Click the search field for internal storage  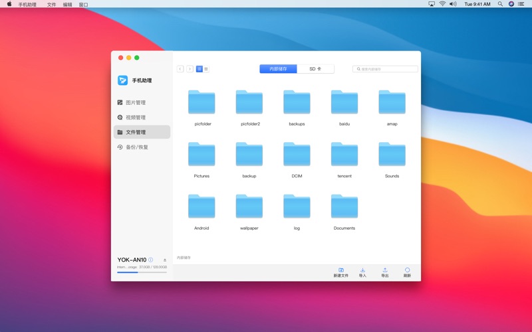(x=385, y=69)
